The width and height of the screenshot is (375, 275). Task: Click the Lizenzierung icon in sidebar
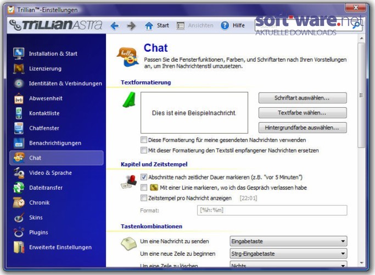[x=19, y=69]
